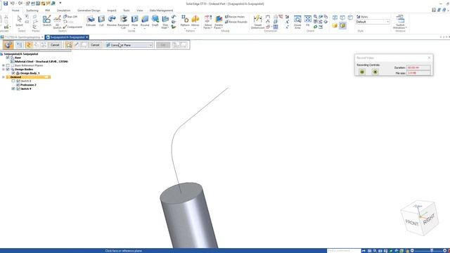Image resolution: width=450 pixels, height=253 pixels.
Task: Open the Pattern tool
Action: (185, 21)
